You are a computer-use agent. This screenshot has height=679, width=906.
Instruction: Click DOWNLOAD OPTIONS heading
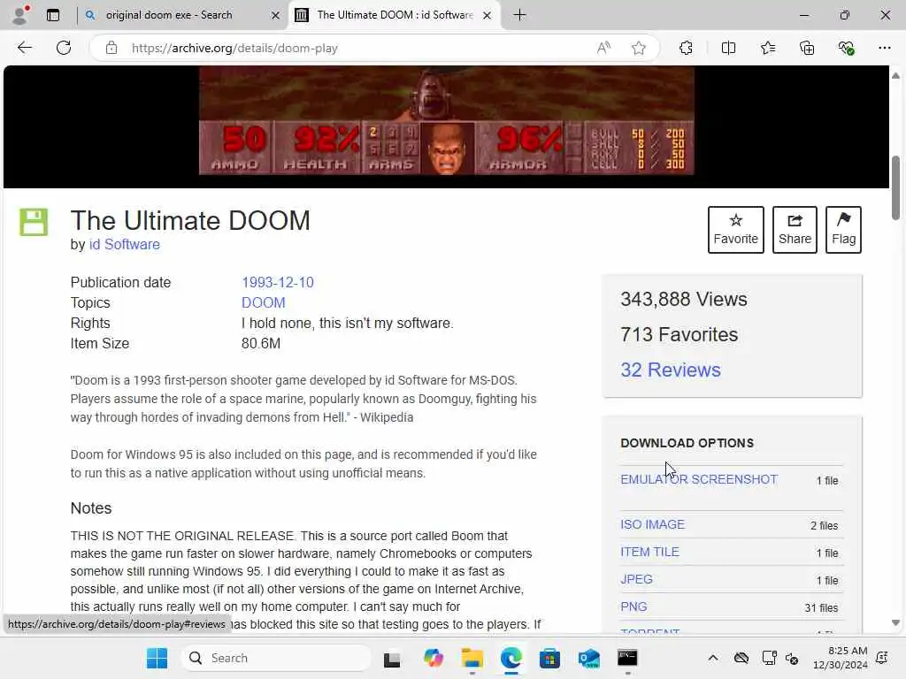tap(687, 443)
